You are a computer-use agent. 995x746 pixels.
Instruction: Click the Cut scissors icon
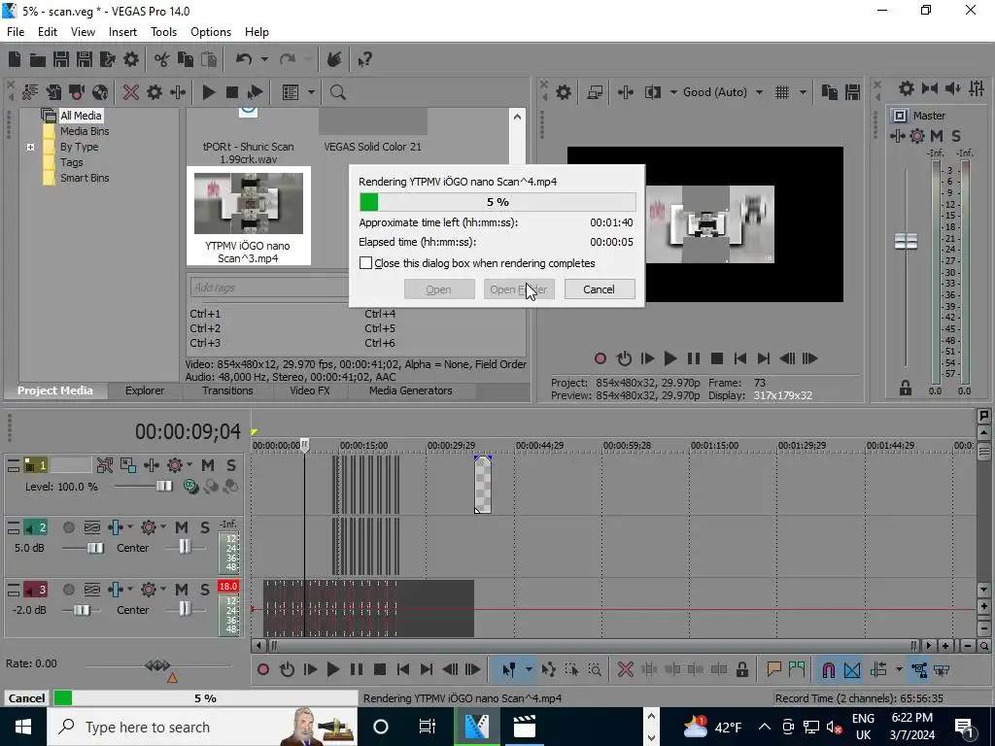coord(162,59)
